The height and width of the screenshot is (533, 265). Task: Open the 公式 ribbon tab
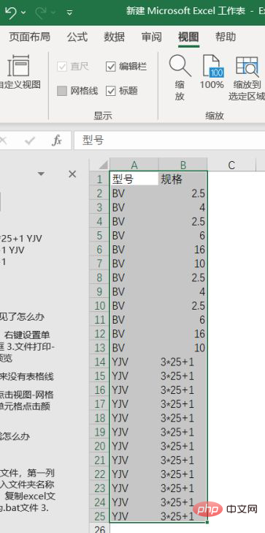[x=77, y=37]
